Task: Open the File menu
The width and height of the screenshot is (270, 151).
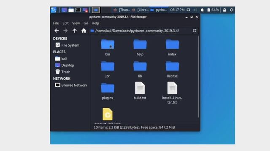Action: coord(56,23)
